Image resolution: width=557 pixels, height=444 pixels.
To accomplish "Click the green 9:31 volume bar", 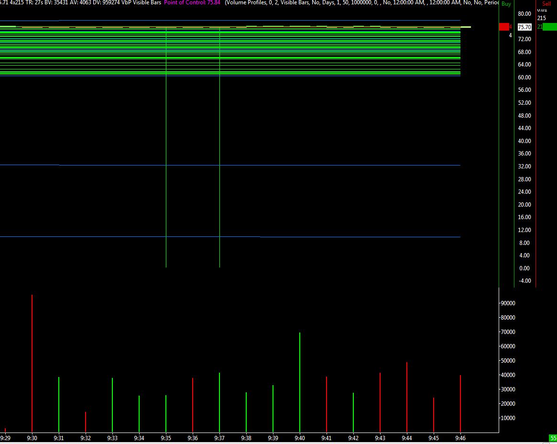I will click(x=59, y=405).
